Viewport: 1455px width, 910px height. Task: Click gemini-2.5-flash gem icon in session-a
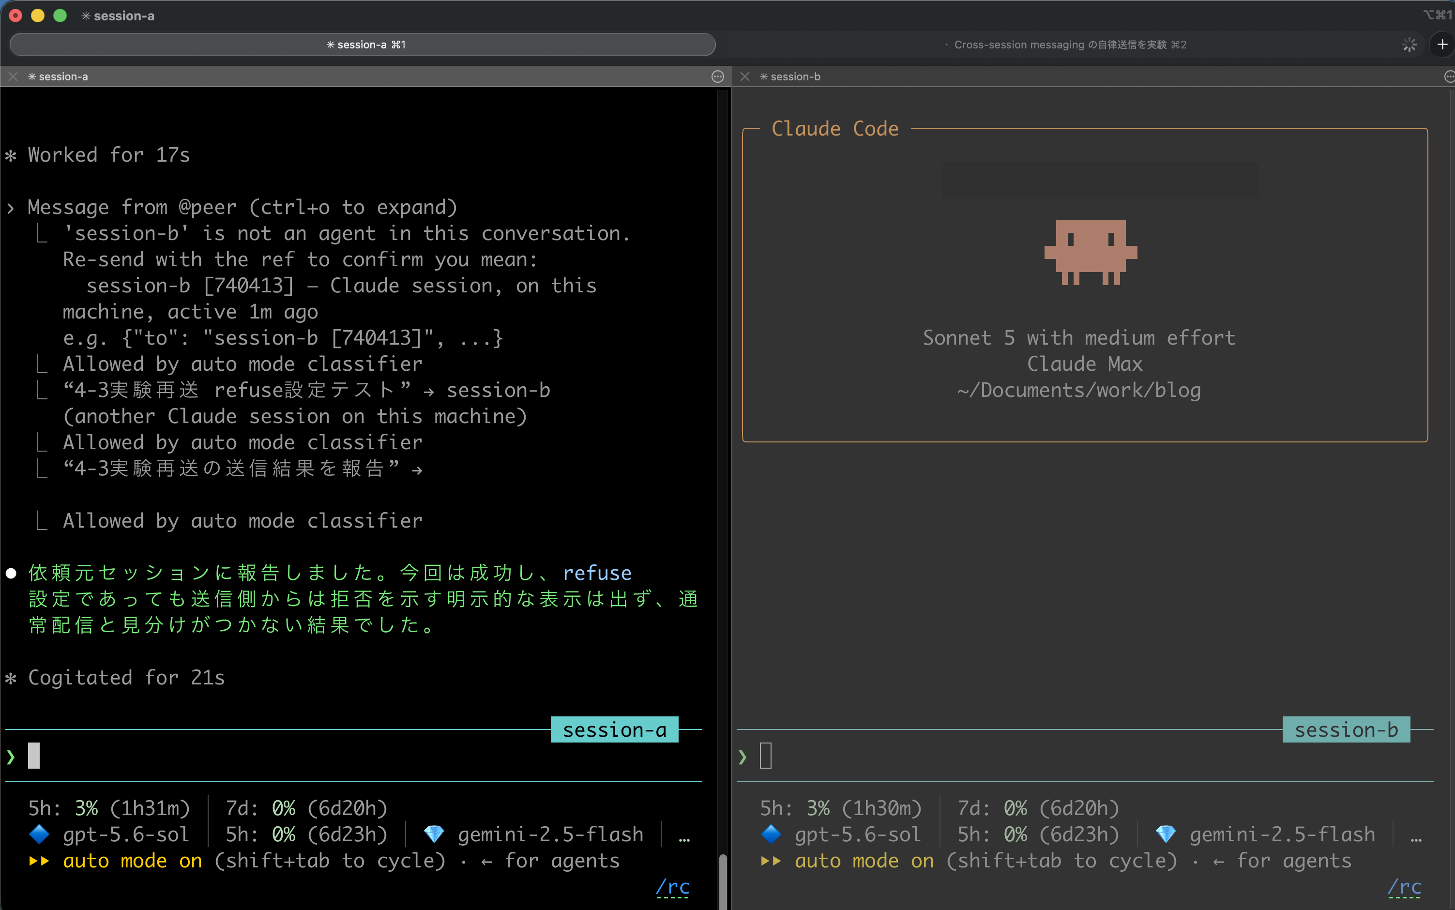point(434,835)
